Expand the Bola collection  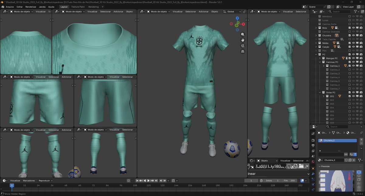(316, 28)
